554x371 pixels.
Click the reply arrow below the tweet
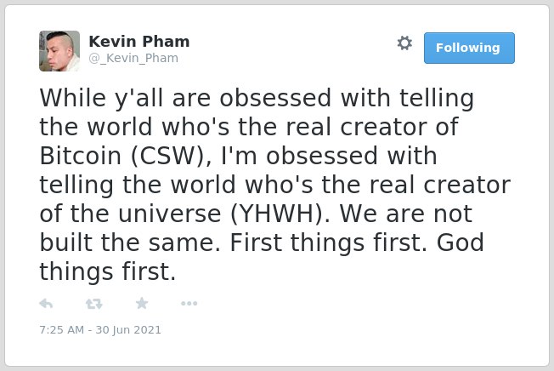pyautogui.click(x=46, y=304)
